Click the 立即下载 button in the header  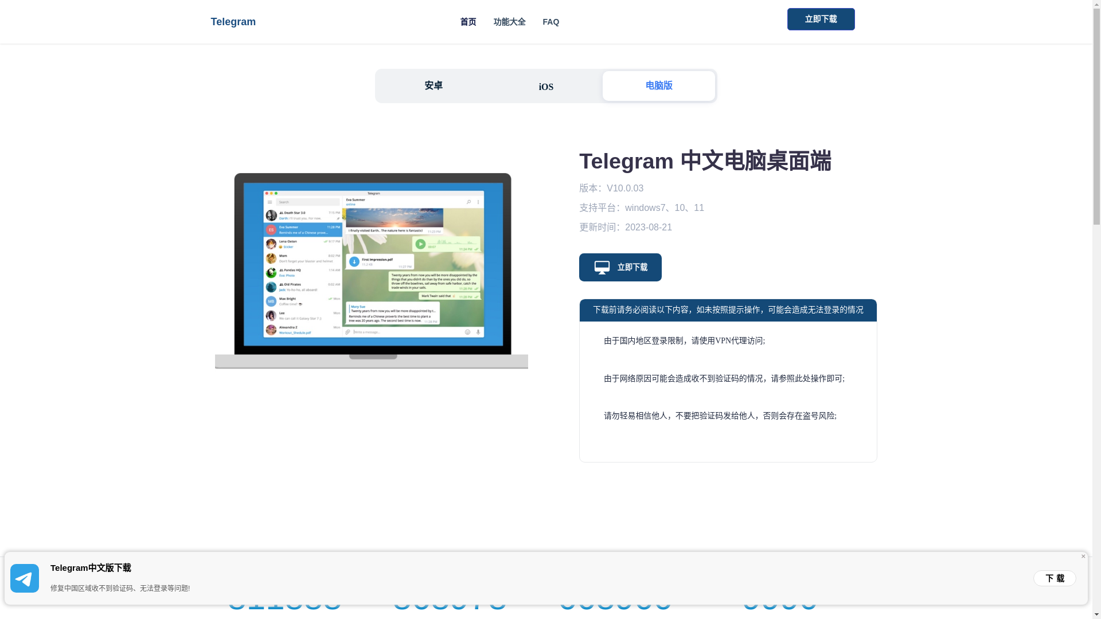click(821, 19)
